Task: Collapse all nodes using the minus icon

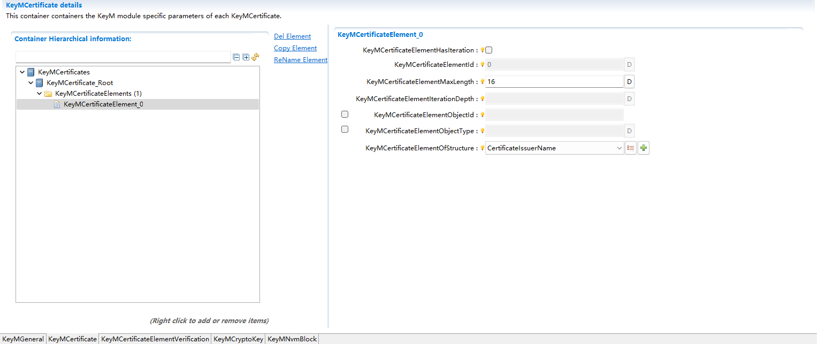Action: point(236,57)
